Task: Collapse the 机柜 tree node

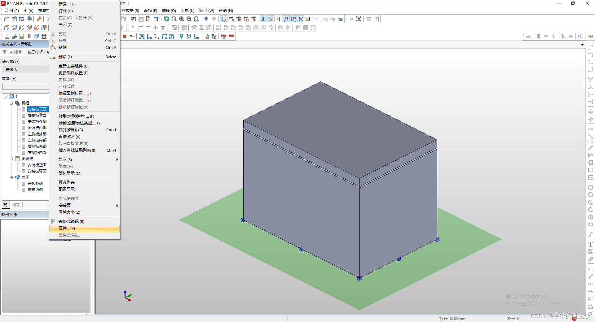Action: 11,103
